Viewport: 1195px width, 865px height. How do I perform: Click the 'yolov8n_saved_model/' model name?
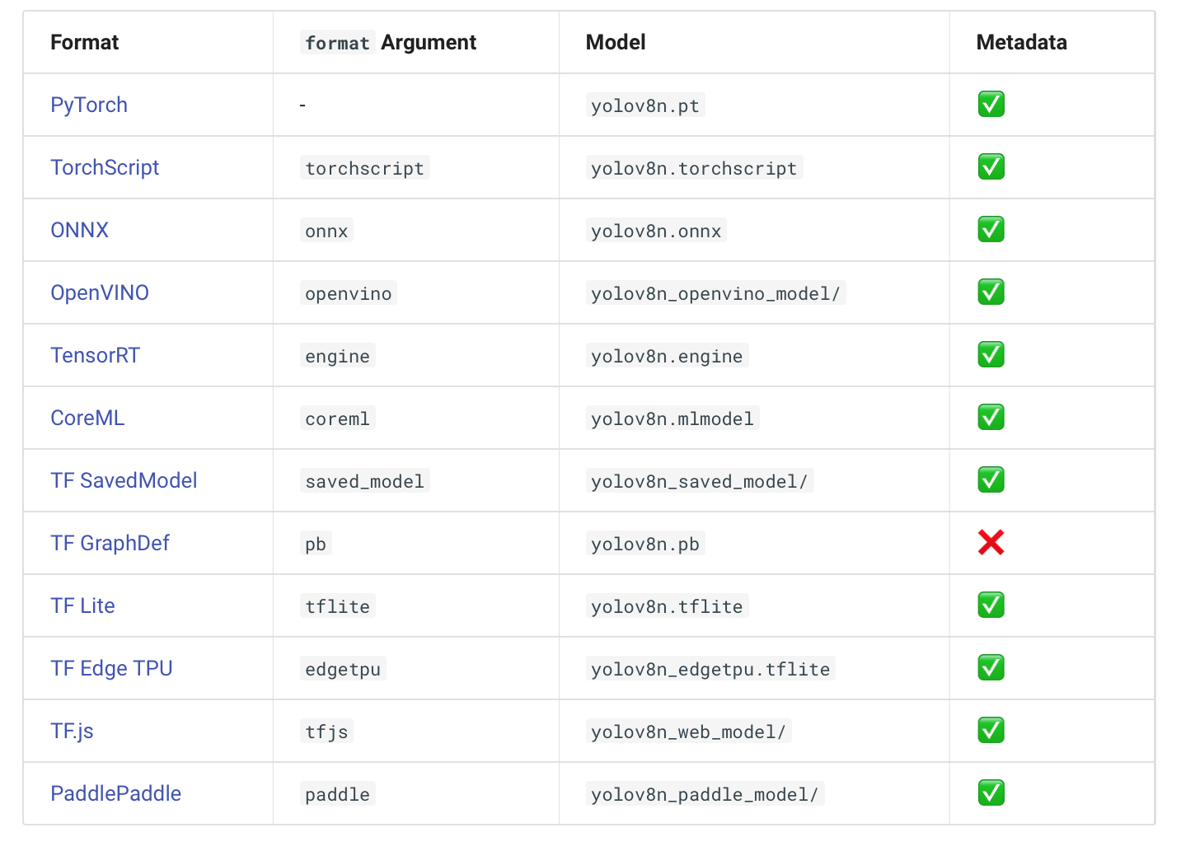click(x=700, y=481)
